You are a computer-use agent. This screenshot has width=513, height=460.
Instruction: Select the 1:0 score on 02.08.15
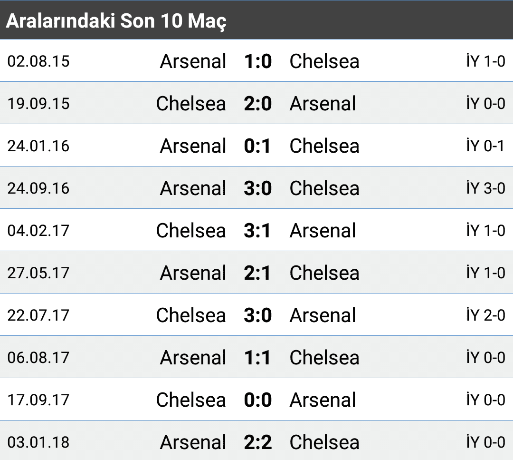(258, 61)
